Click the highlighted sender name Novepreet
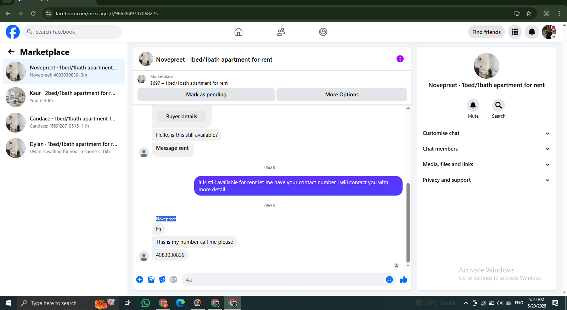Viewport: 567px width, 310px height. [166, 219]
